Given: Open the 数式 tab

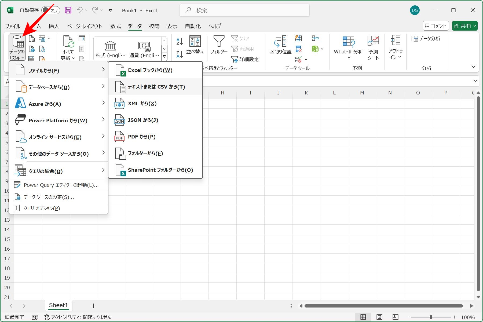Looking at the screenshot, I should (116, 26).
